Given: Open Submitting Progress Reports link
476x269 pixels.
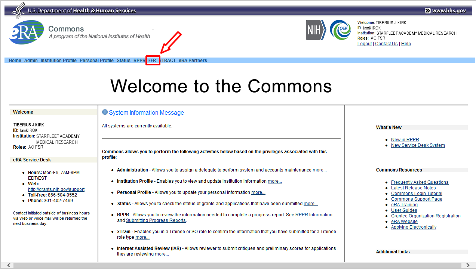Looking at the screenshot, I should pyautogui.click(x=156, y=220).
